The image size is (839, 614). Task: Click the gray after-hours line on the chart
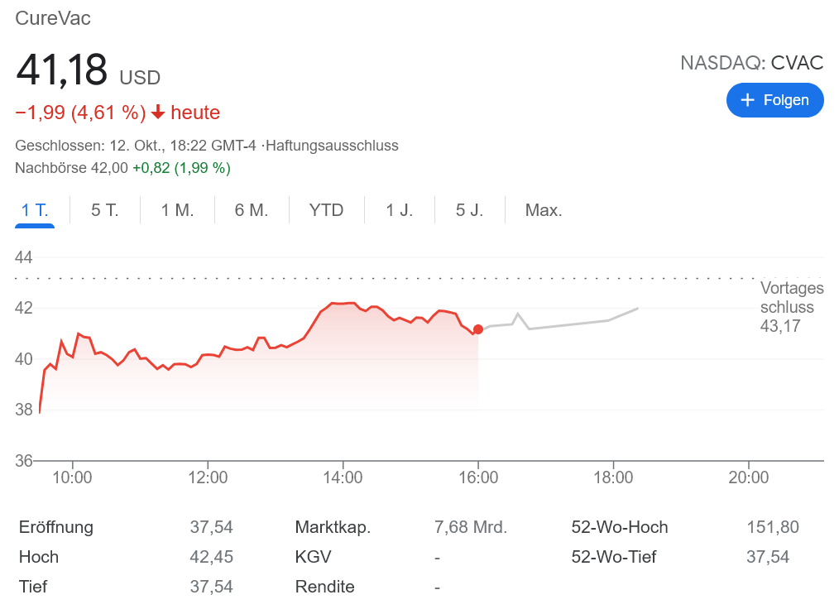571,326
